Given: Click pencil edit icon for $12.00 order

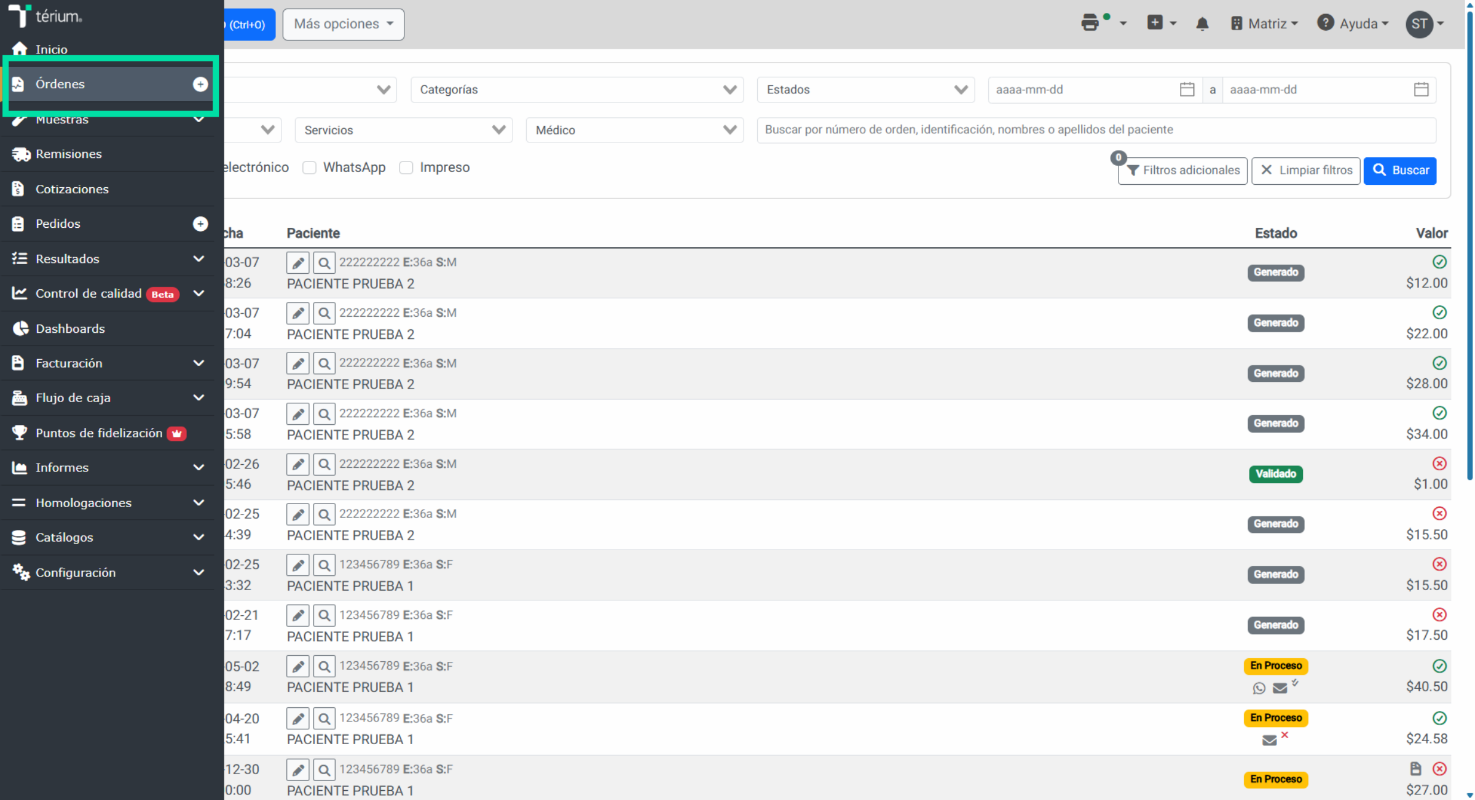Looking at the screenshot, I should [298, 263].
